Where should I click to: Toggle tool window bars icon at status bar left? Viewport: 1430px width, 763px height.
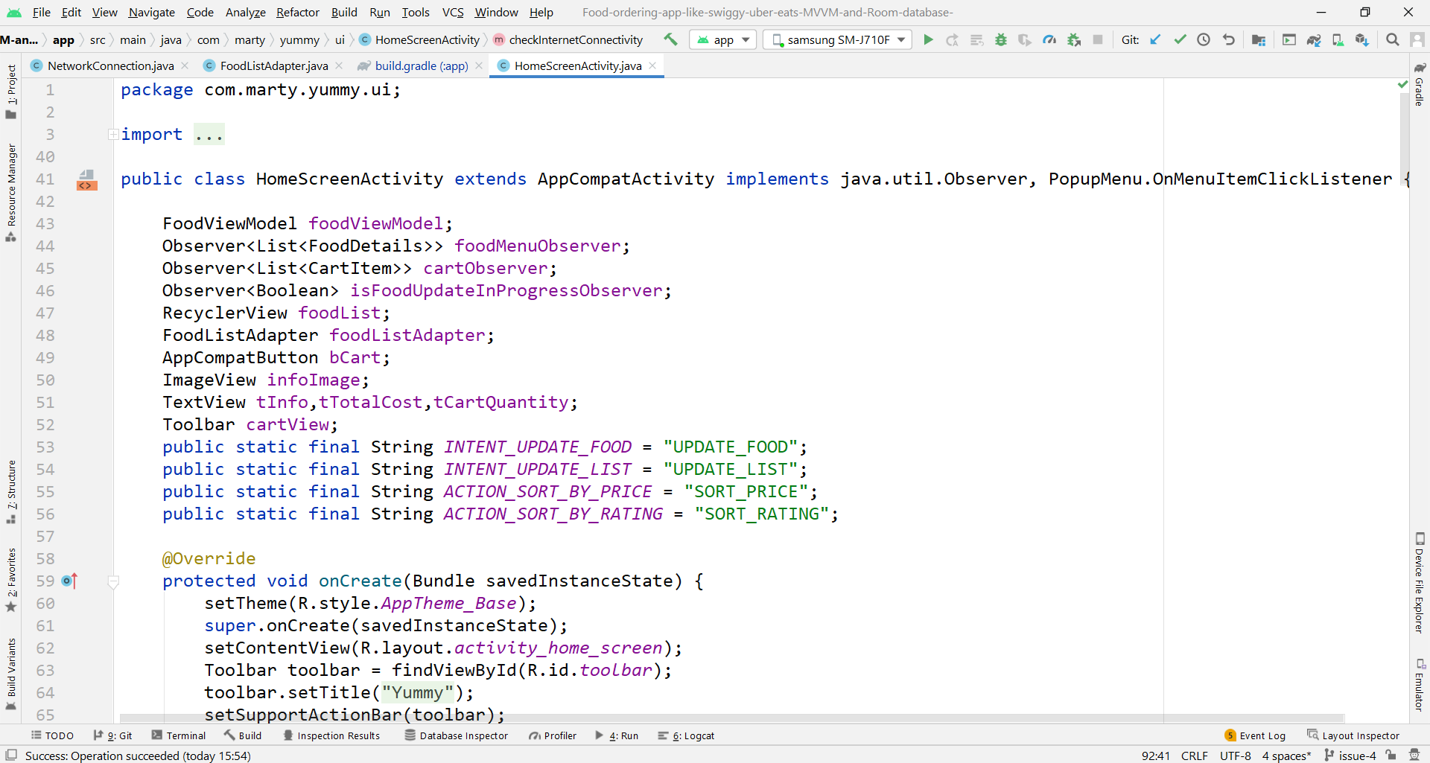11,755
